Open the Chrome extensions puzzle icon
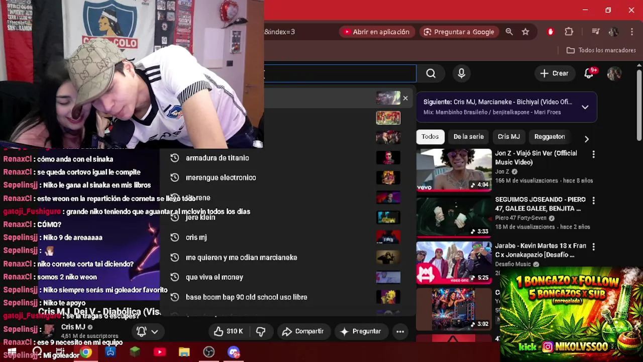The width and height of the screenshot is (643, 362). 569,32
